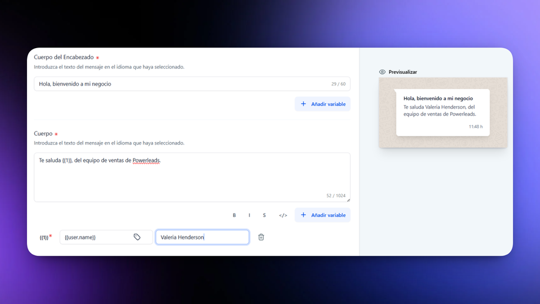This screenshot has height=304, width=540.
Task: Click the textarea resize handle corner
Action: tap(348, 200)
